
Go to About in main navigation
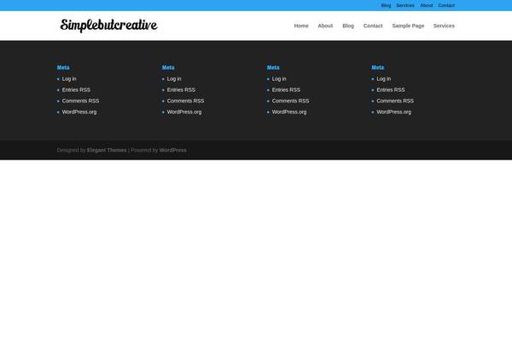click(325, 26)
